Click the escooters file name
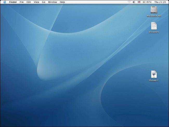Viewport: 169px width, 127px height. pyautogui.click(x=154, y=32)
